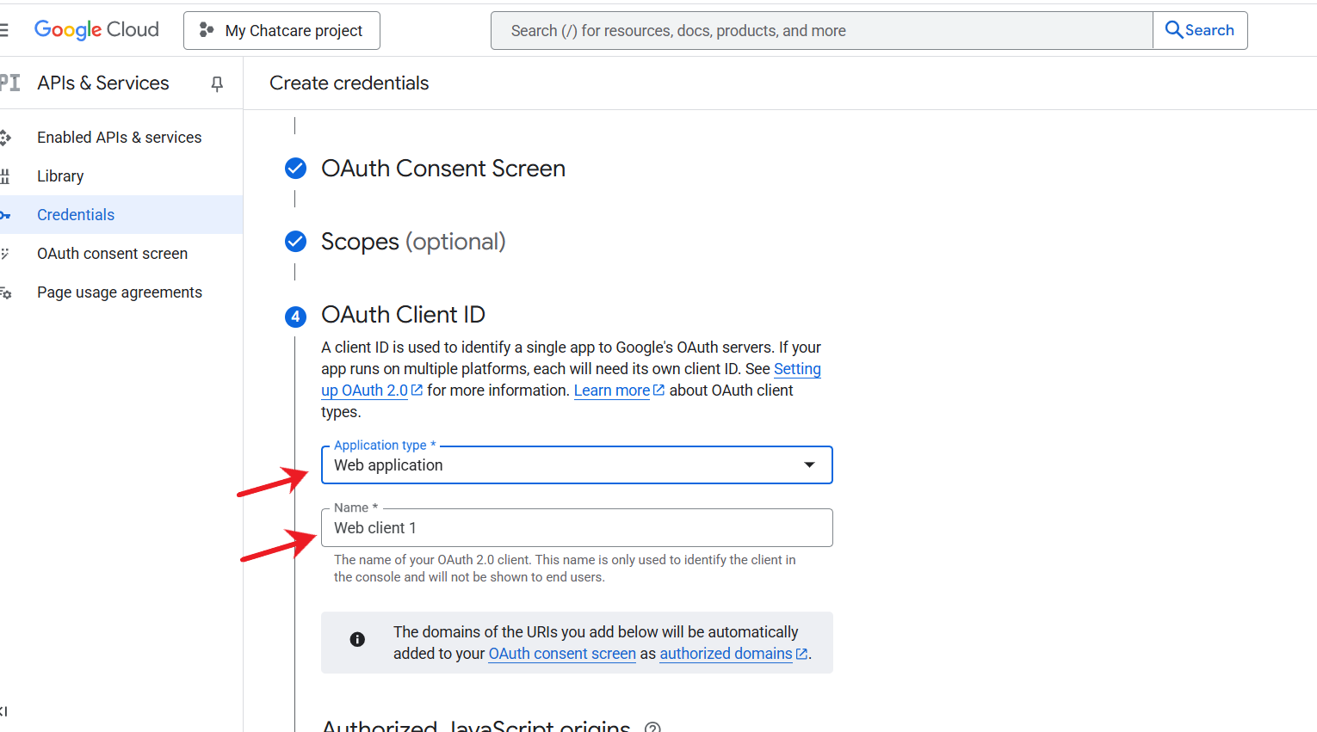This screenshot has width=1317, height=732.
Task: Click the Google Cloud logo
Action: coord(96,30)
